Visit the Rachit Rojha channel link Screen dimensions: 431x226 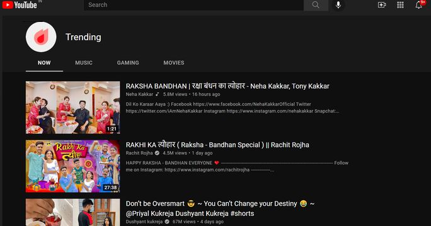139,153
